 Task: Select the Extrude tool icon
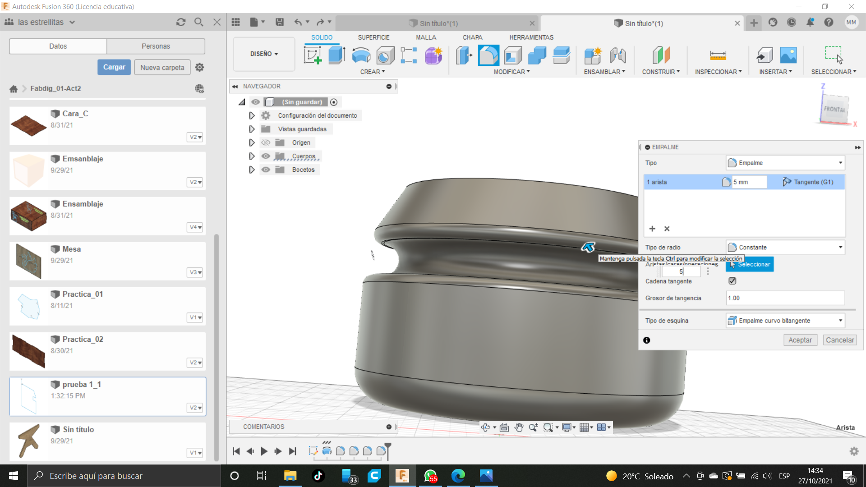pyautogui.click(x=336, y=55)
